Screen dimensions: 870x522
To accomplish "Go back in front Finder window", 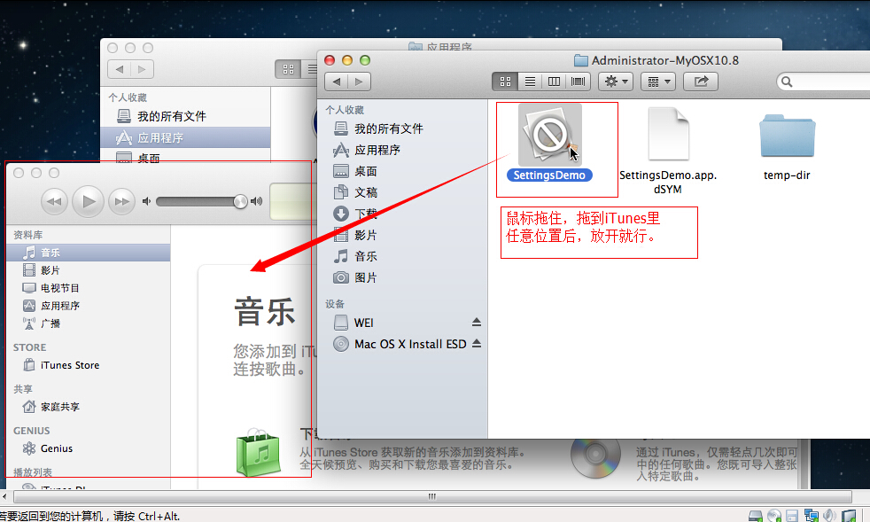I will tap(337, 82).
